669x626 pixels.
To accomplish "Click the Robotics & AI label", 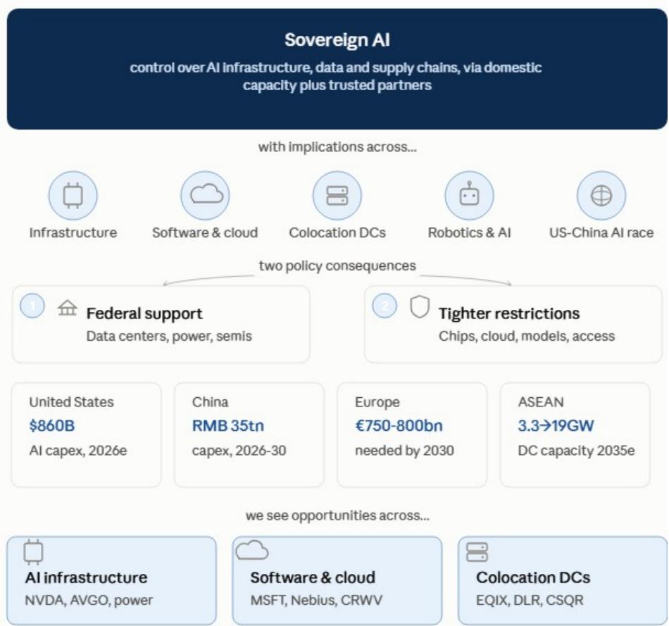I will pos(469,232).
